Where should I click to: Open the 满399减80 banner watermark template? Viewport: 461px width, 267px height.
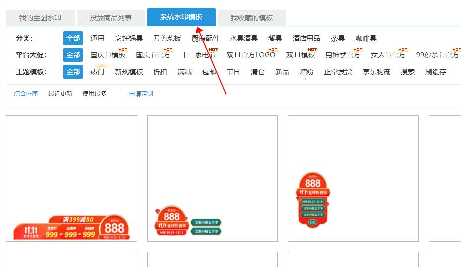pos(72,178)
